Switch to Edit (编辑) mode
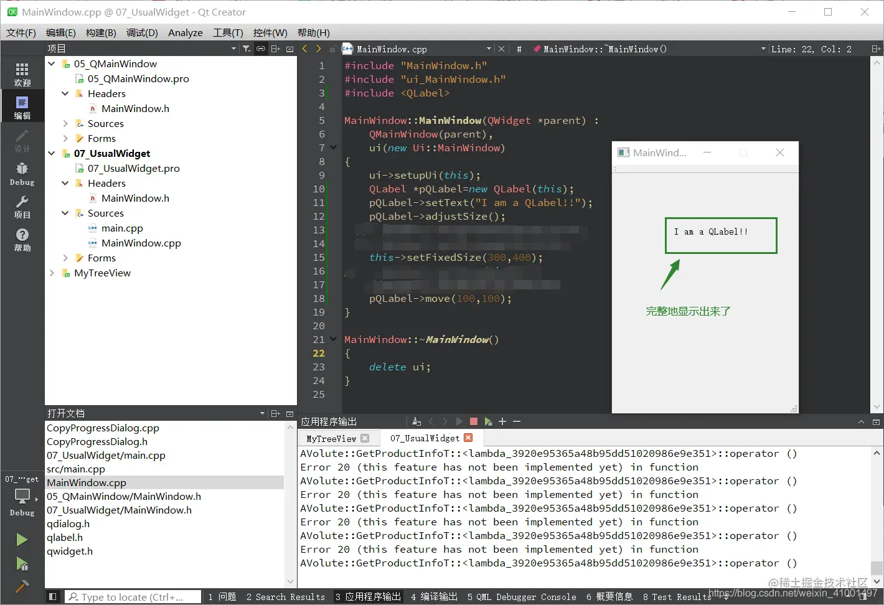The width and height of the screenshot is (884, 605). [x=22, y=107]
